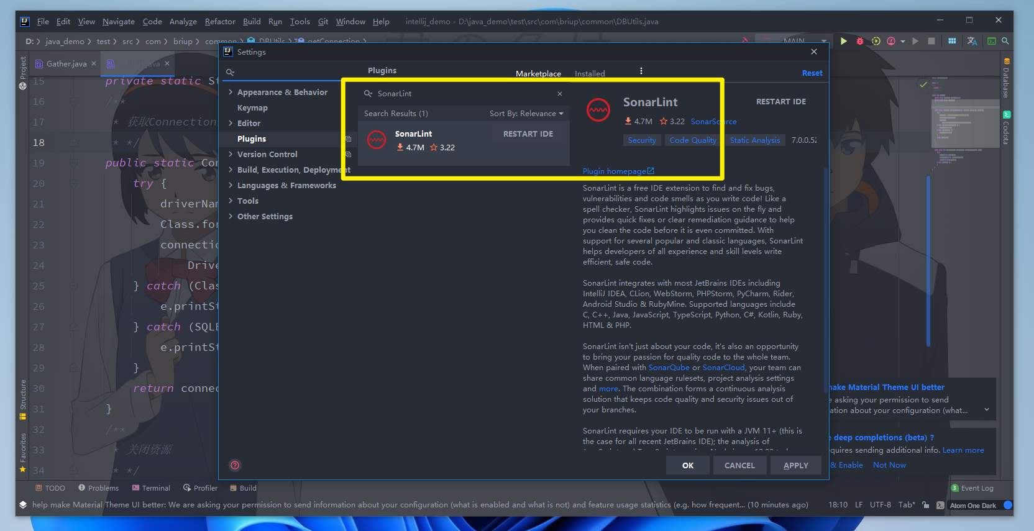Image resolution: width=1034 pixels, height=531 pixels.
Task: Click RESTART IDE in search results row
Action: 528,134
